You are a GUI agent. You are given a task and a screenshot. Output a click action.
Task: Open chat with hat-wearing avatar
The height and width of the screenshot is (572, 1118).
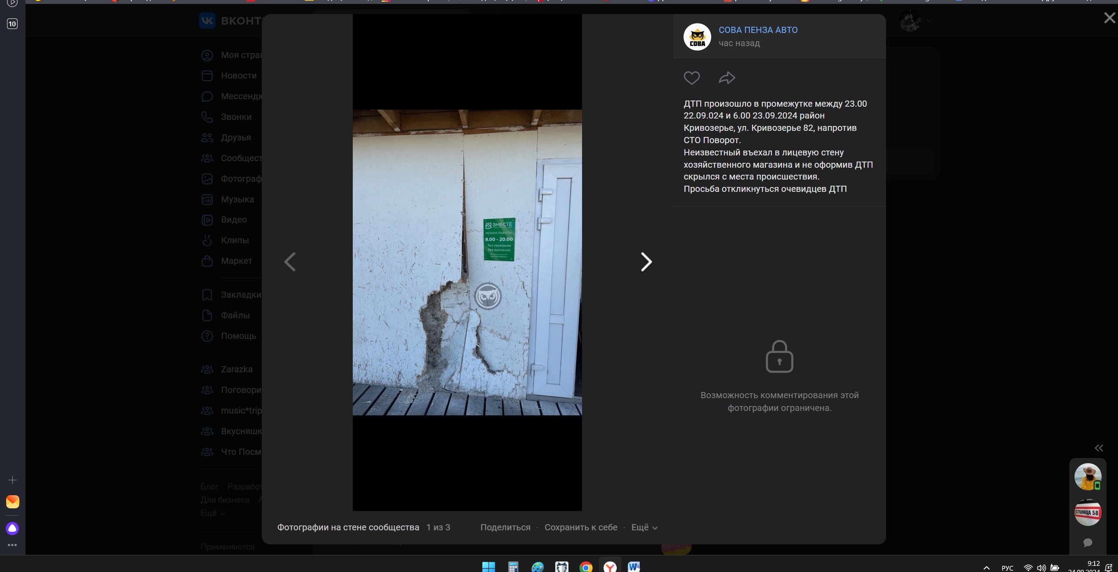coord(1087,477)
